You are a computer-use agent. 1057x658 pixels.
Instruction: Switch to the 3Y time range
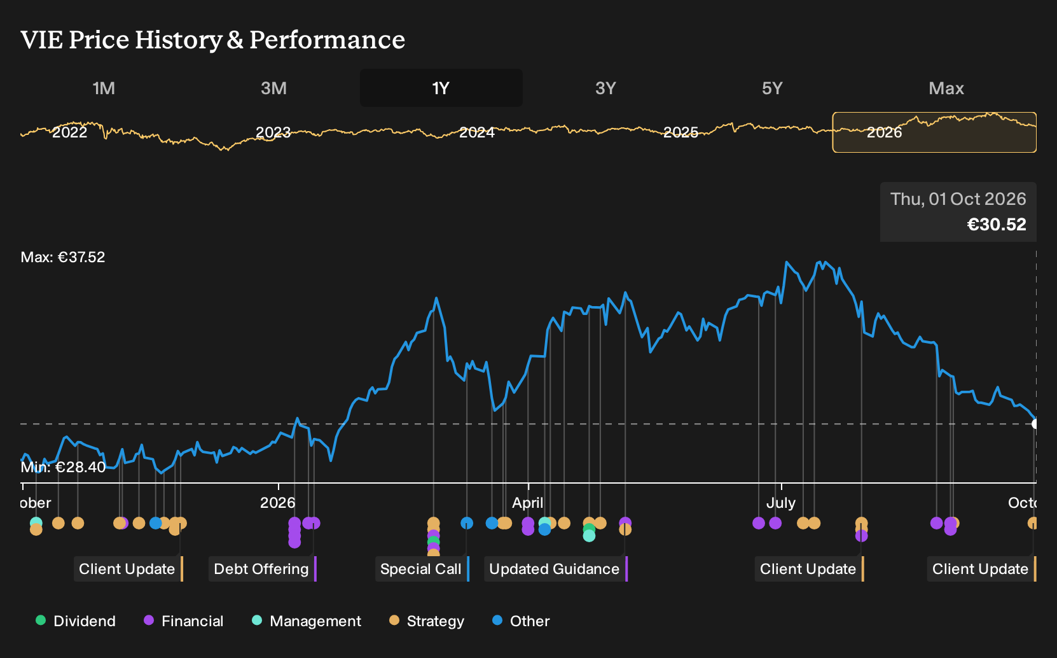click(x=605, y=88)
